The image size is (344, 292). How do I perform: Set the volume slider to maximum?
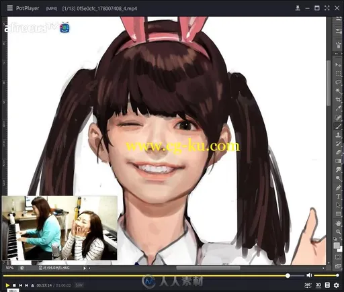coord(337,275)
